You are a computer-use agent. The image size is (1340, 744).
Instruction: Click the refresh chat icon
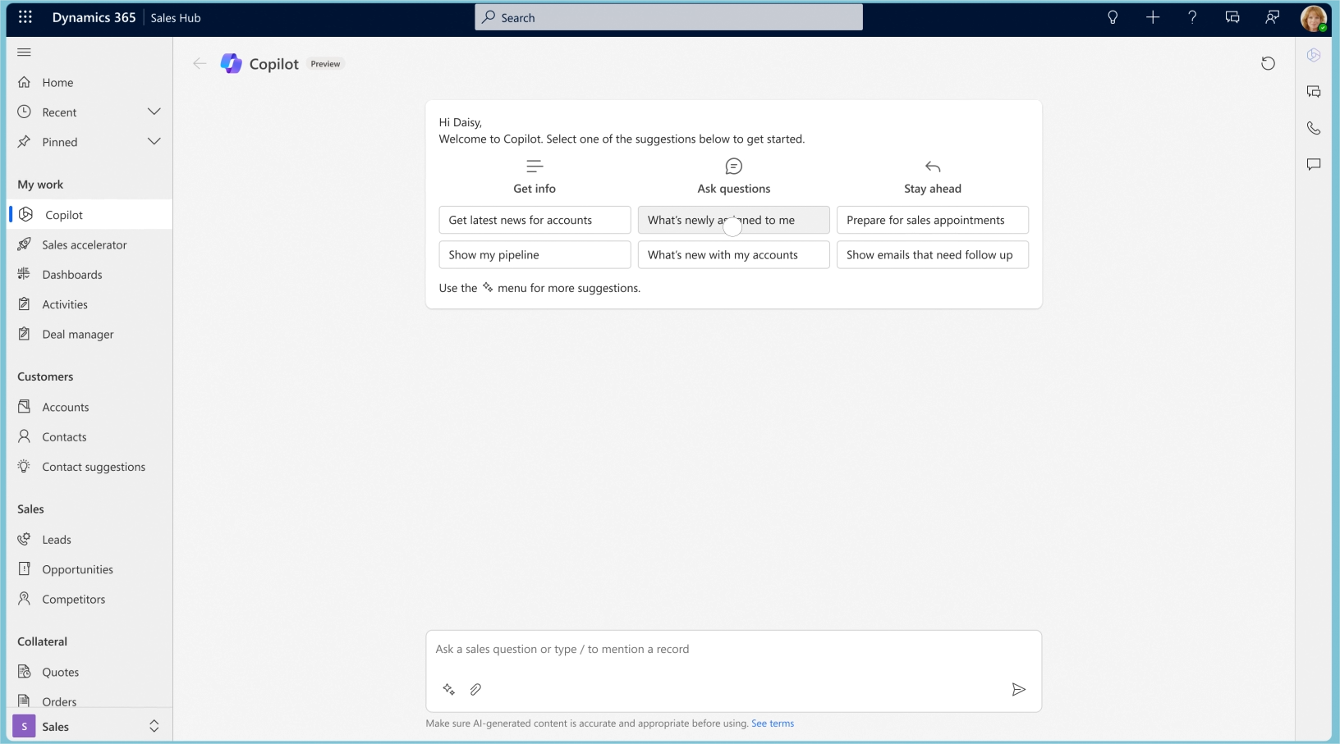click(1268, 63)
